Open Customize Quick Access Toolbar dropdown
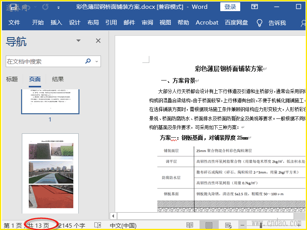The image size is (307, 230). tap(58, 7)
